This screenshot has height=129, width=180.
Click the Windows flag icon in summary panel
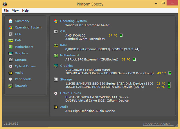(56, 21)
